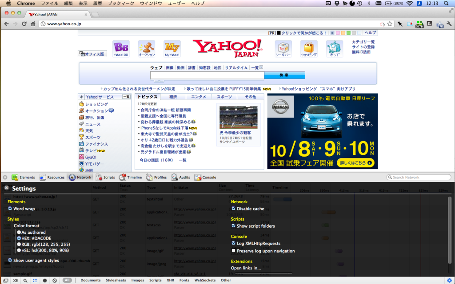The image size is (455, 284).
Task: Click the 詳しくはこちら button in Nissan ad
Action: pos(356,163)
